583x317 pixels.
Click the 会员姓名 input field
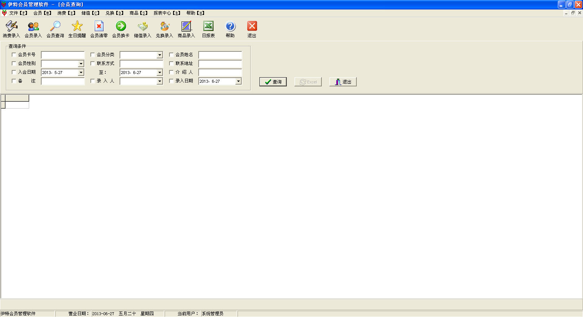coord(220,55)
